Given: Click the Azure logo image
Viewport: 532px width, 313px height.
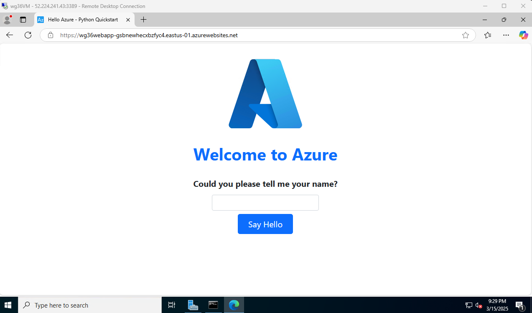Looking at the screenshot, I should tap(265, 94).
